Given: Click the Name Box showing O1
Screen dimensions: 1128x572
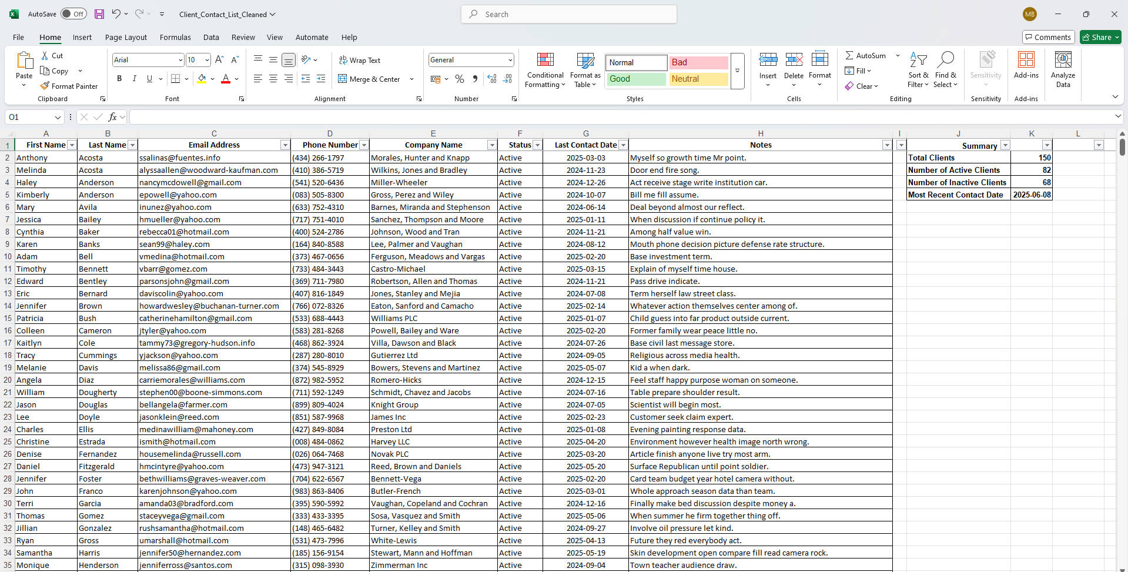Looking at the screenshot, I should tap(28, 117).
